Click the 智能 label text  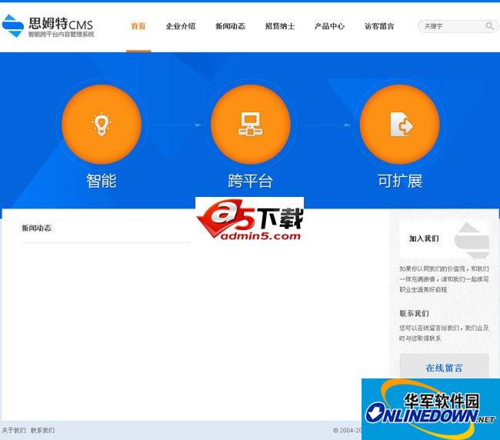[102, 181]
